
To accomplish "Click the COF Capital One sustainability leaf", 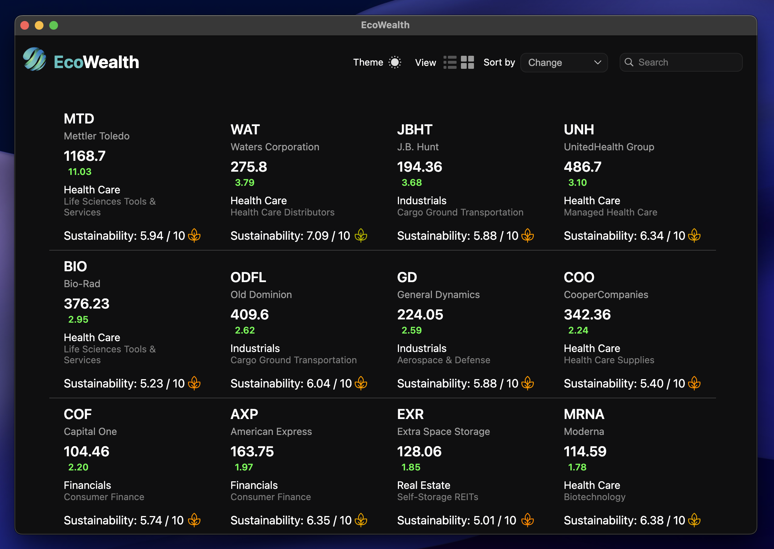I will (x=195, y=520).
